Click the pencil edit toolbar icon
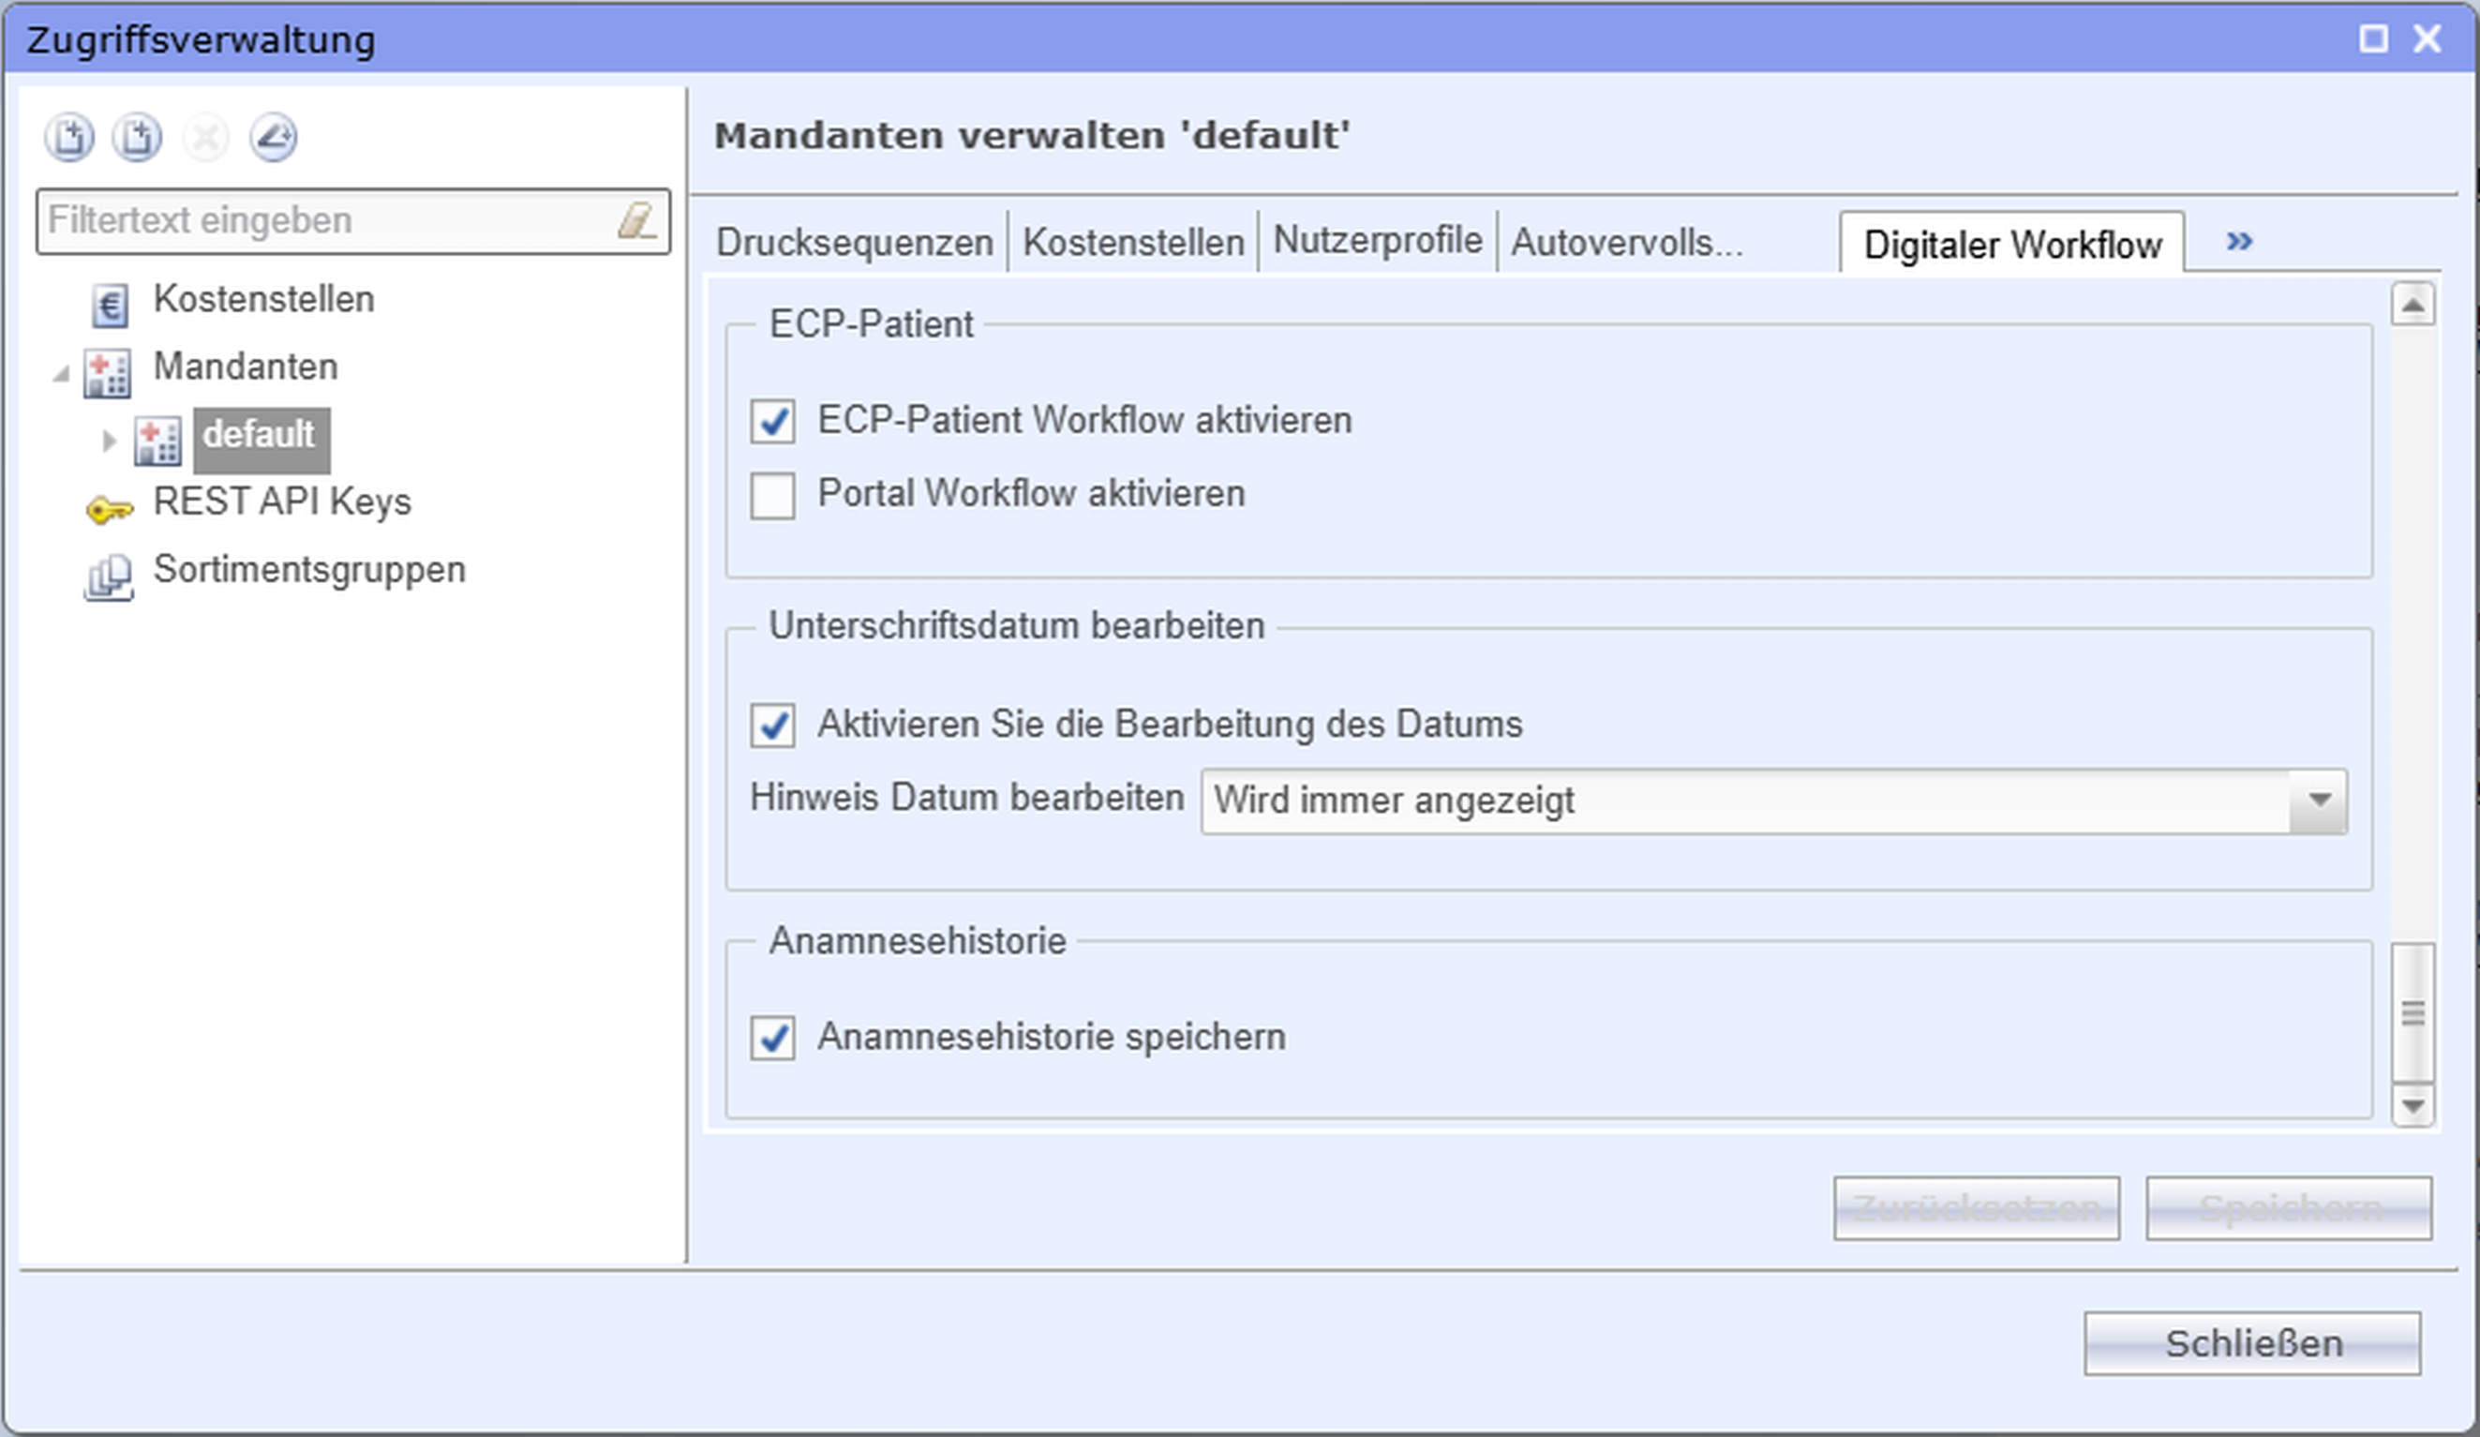Image resolution: width=2480 pixels, height=1437 pixels. coord(273,138)
